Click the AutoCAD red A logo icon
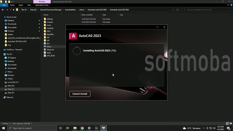The height and width of the screenshot is (131, 233). (73, 36)
